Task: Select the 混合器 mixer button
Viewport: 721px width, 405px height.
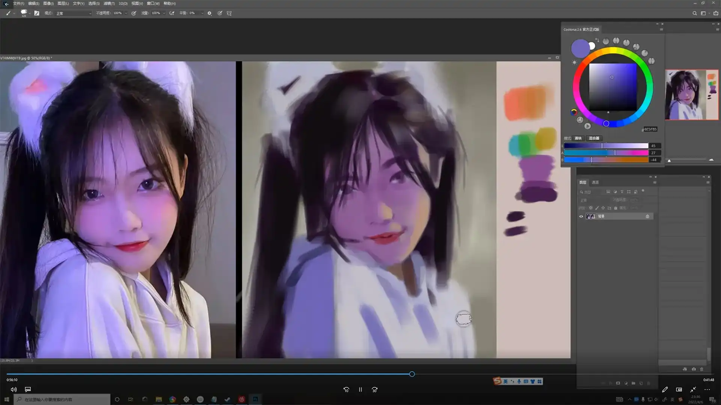Action: click(594, 138)
